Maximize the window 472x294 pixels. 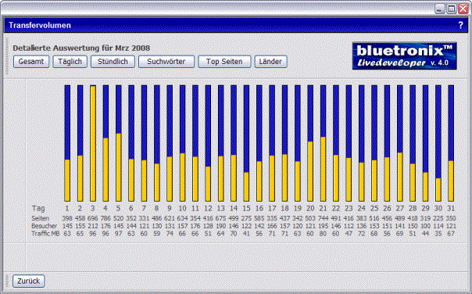tap(451, 9)
